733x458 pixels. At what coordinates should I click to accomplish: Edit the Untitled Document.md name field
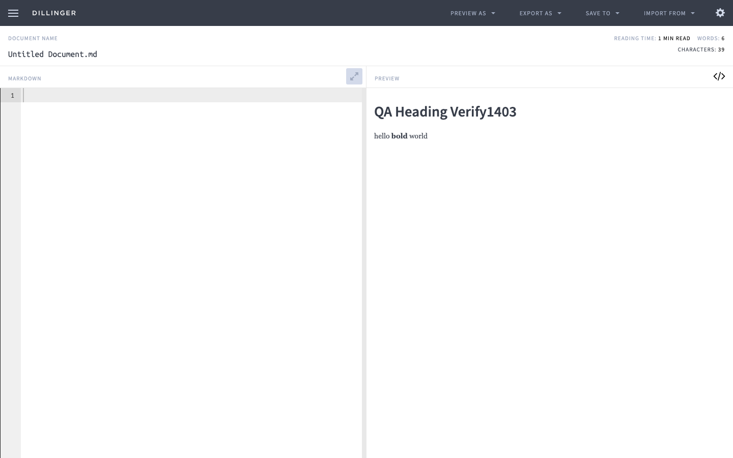coord(52,54)
